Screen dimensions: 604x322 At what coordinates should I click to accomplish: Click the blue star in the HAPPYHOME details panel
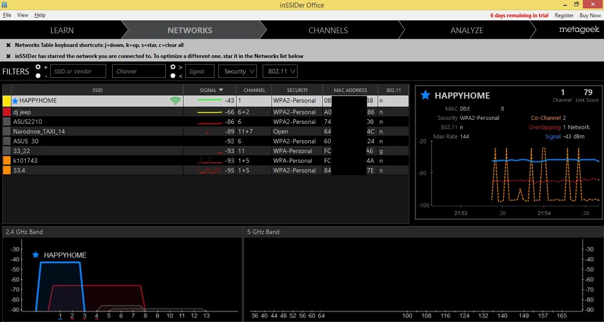425,95
